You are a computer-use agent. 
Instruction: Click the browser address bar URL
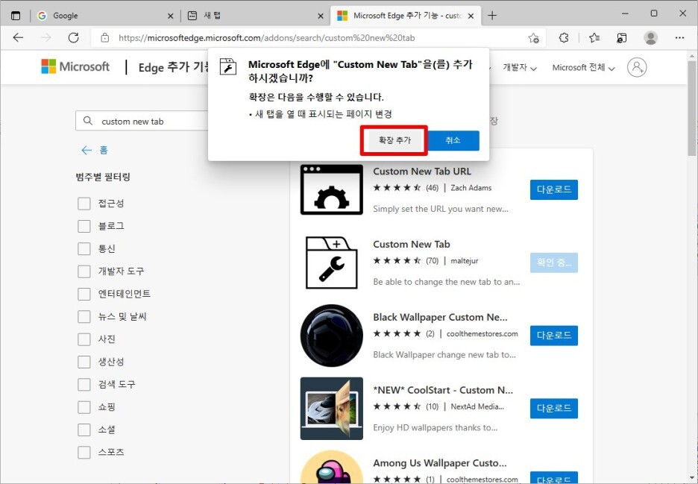click(267, 38)
